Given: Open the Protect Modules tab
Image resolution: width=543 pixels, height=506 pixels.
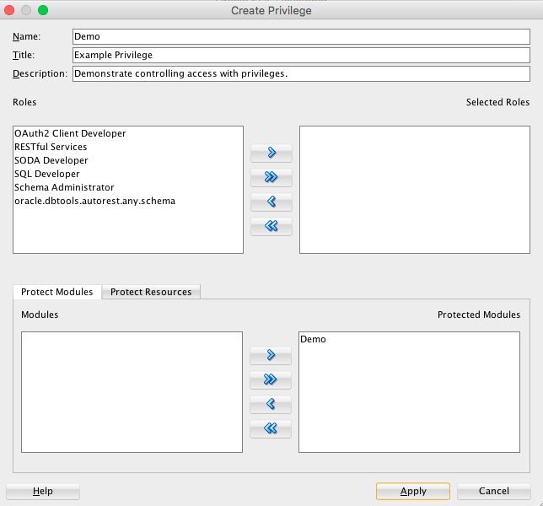Looking at the screenshot, I should 57,292.
